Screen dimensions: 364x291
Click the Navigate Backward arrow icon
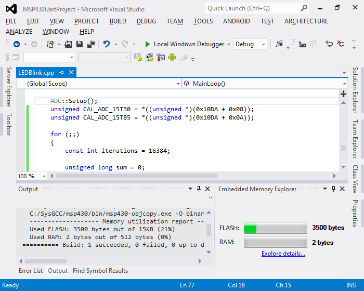coord(17,44)
